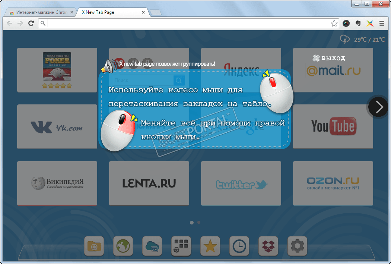Select the first page indicator dot
391x264 pixels.
tap(192, 222)
